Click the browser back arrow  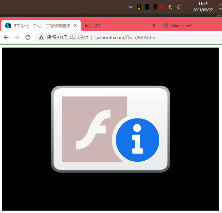tap(6, 37)
